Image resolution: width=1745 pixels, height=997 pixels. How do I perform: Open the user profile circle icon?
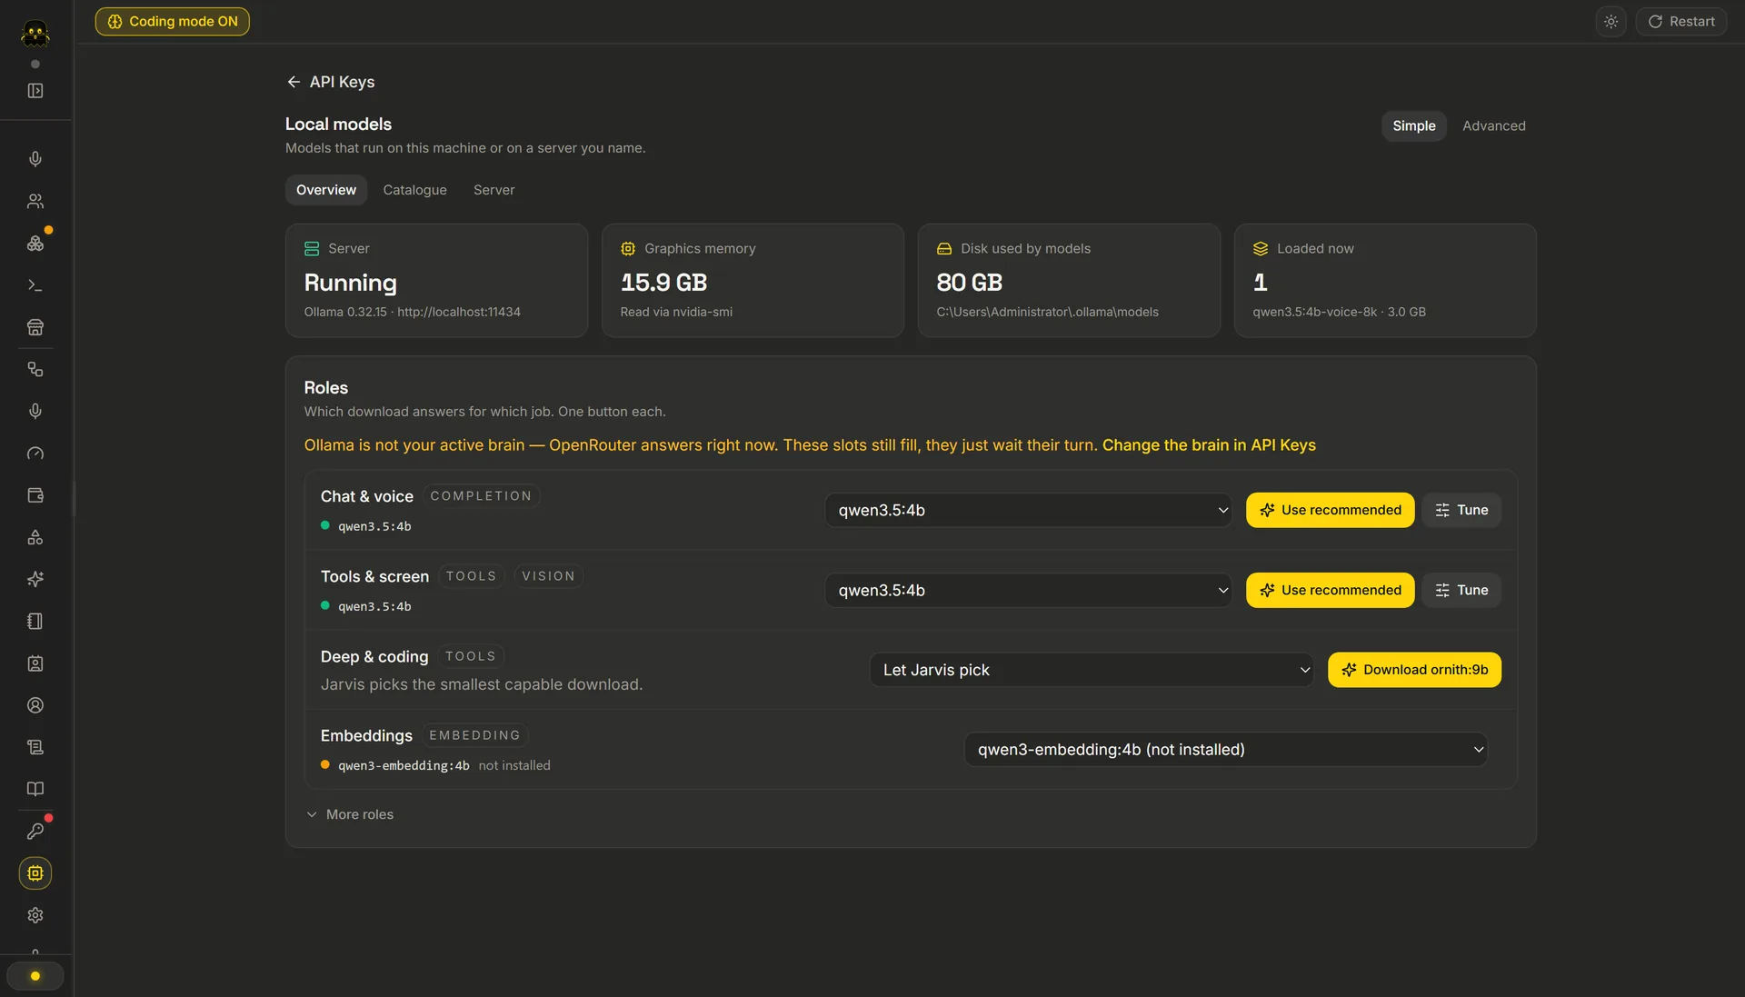35,705
